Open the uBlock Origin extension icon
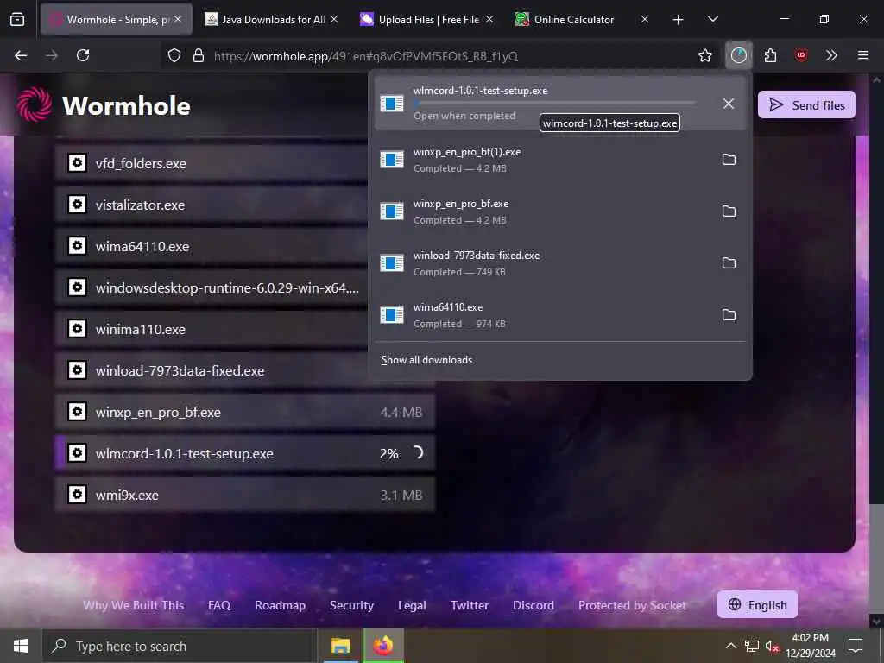The image size is (884, 663). click(x=800, y=55)
